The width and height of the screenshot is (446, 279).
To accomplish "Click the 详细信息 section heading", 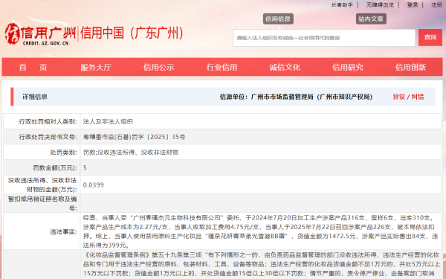I will [x=35, y=97].
